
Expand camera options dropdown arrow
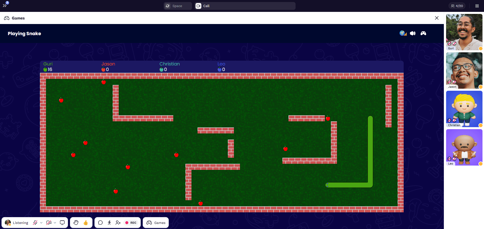55,223
